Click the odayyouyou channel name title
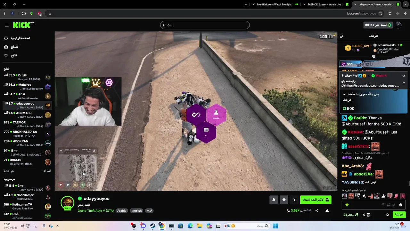This screenshot has width=410, height=231. point(96,199)
